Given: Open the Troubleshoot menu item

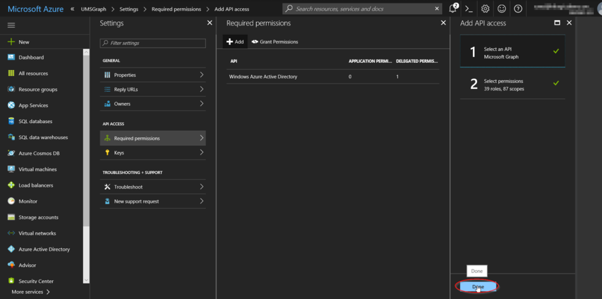Looking at the screenshot, I should [153, 187].
